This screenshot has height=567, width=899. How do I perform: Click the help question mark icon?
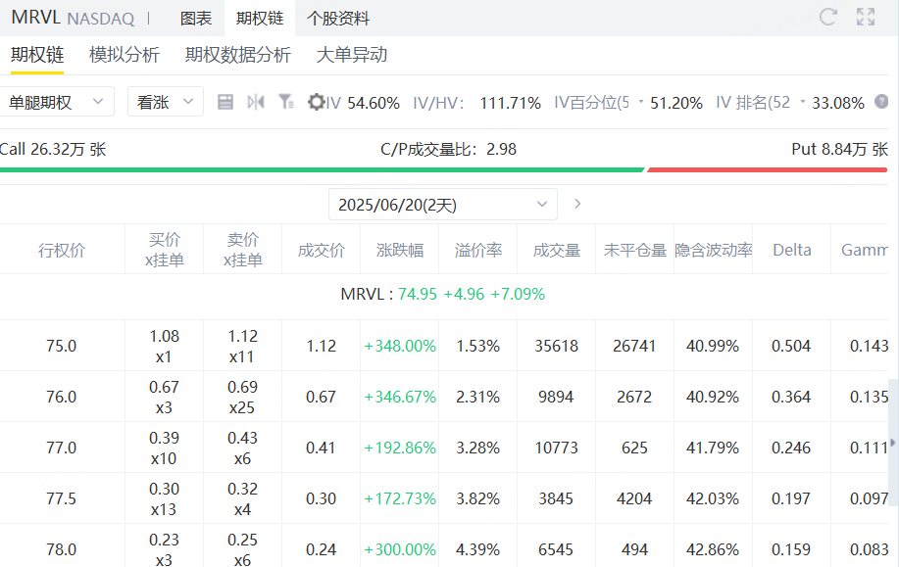881,102
